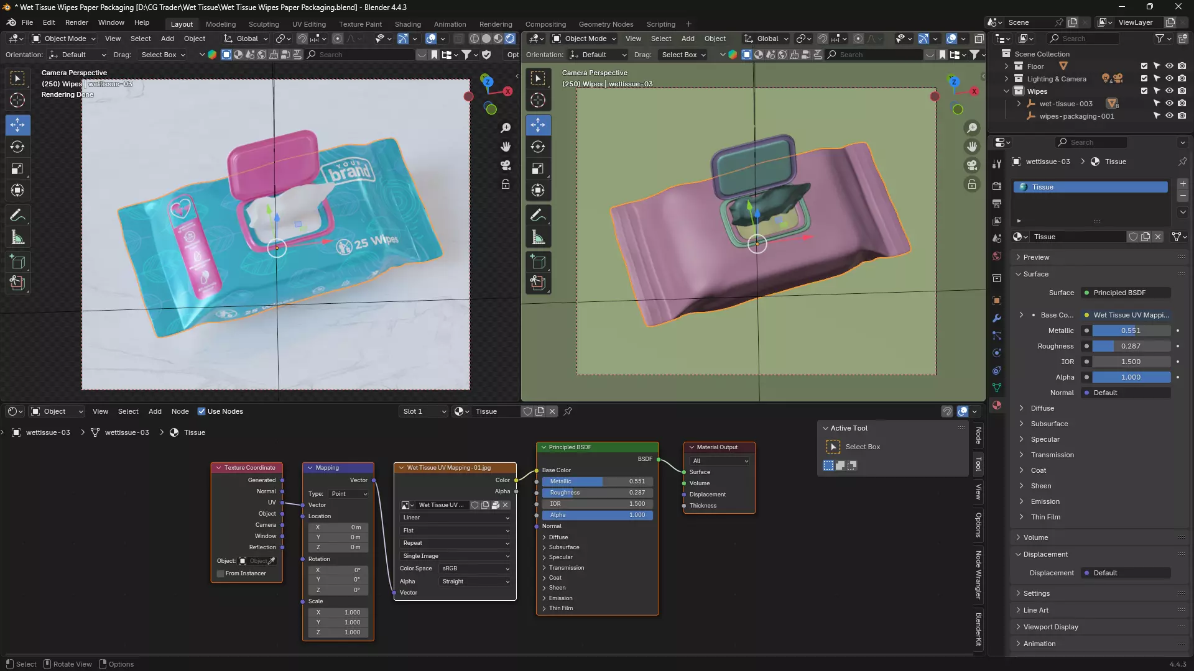The image size is (1194, 671).
Task: Open the Modifiers wrench properties tab
Action: coord(997,318)
